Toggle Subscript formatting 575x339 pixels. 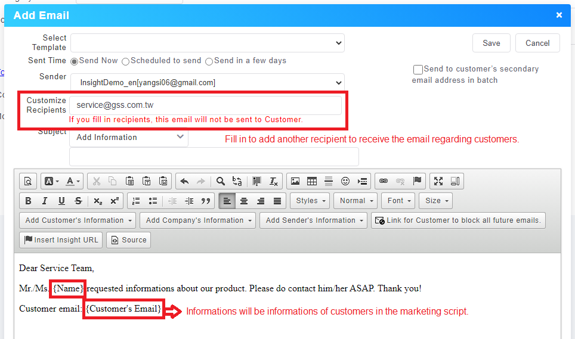coord(98,201)
